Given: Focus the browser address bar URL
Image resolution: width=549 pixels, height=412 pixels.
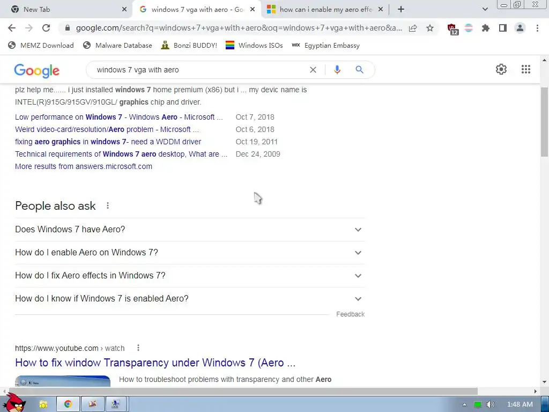Looking at the screenshot, I should click(239, 28).
